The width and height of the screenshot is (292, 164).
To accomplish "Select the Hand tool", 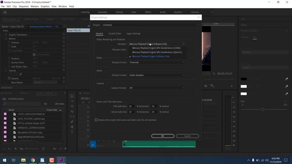I will (72, 127).
